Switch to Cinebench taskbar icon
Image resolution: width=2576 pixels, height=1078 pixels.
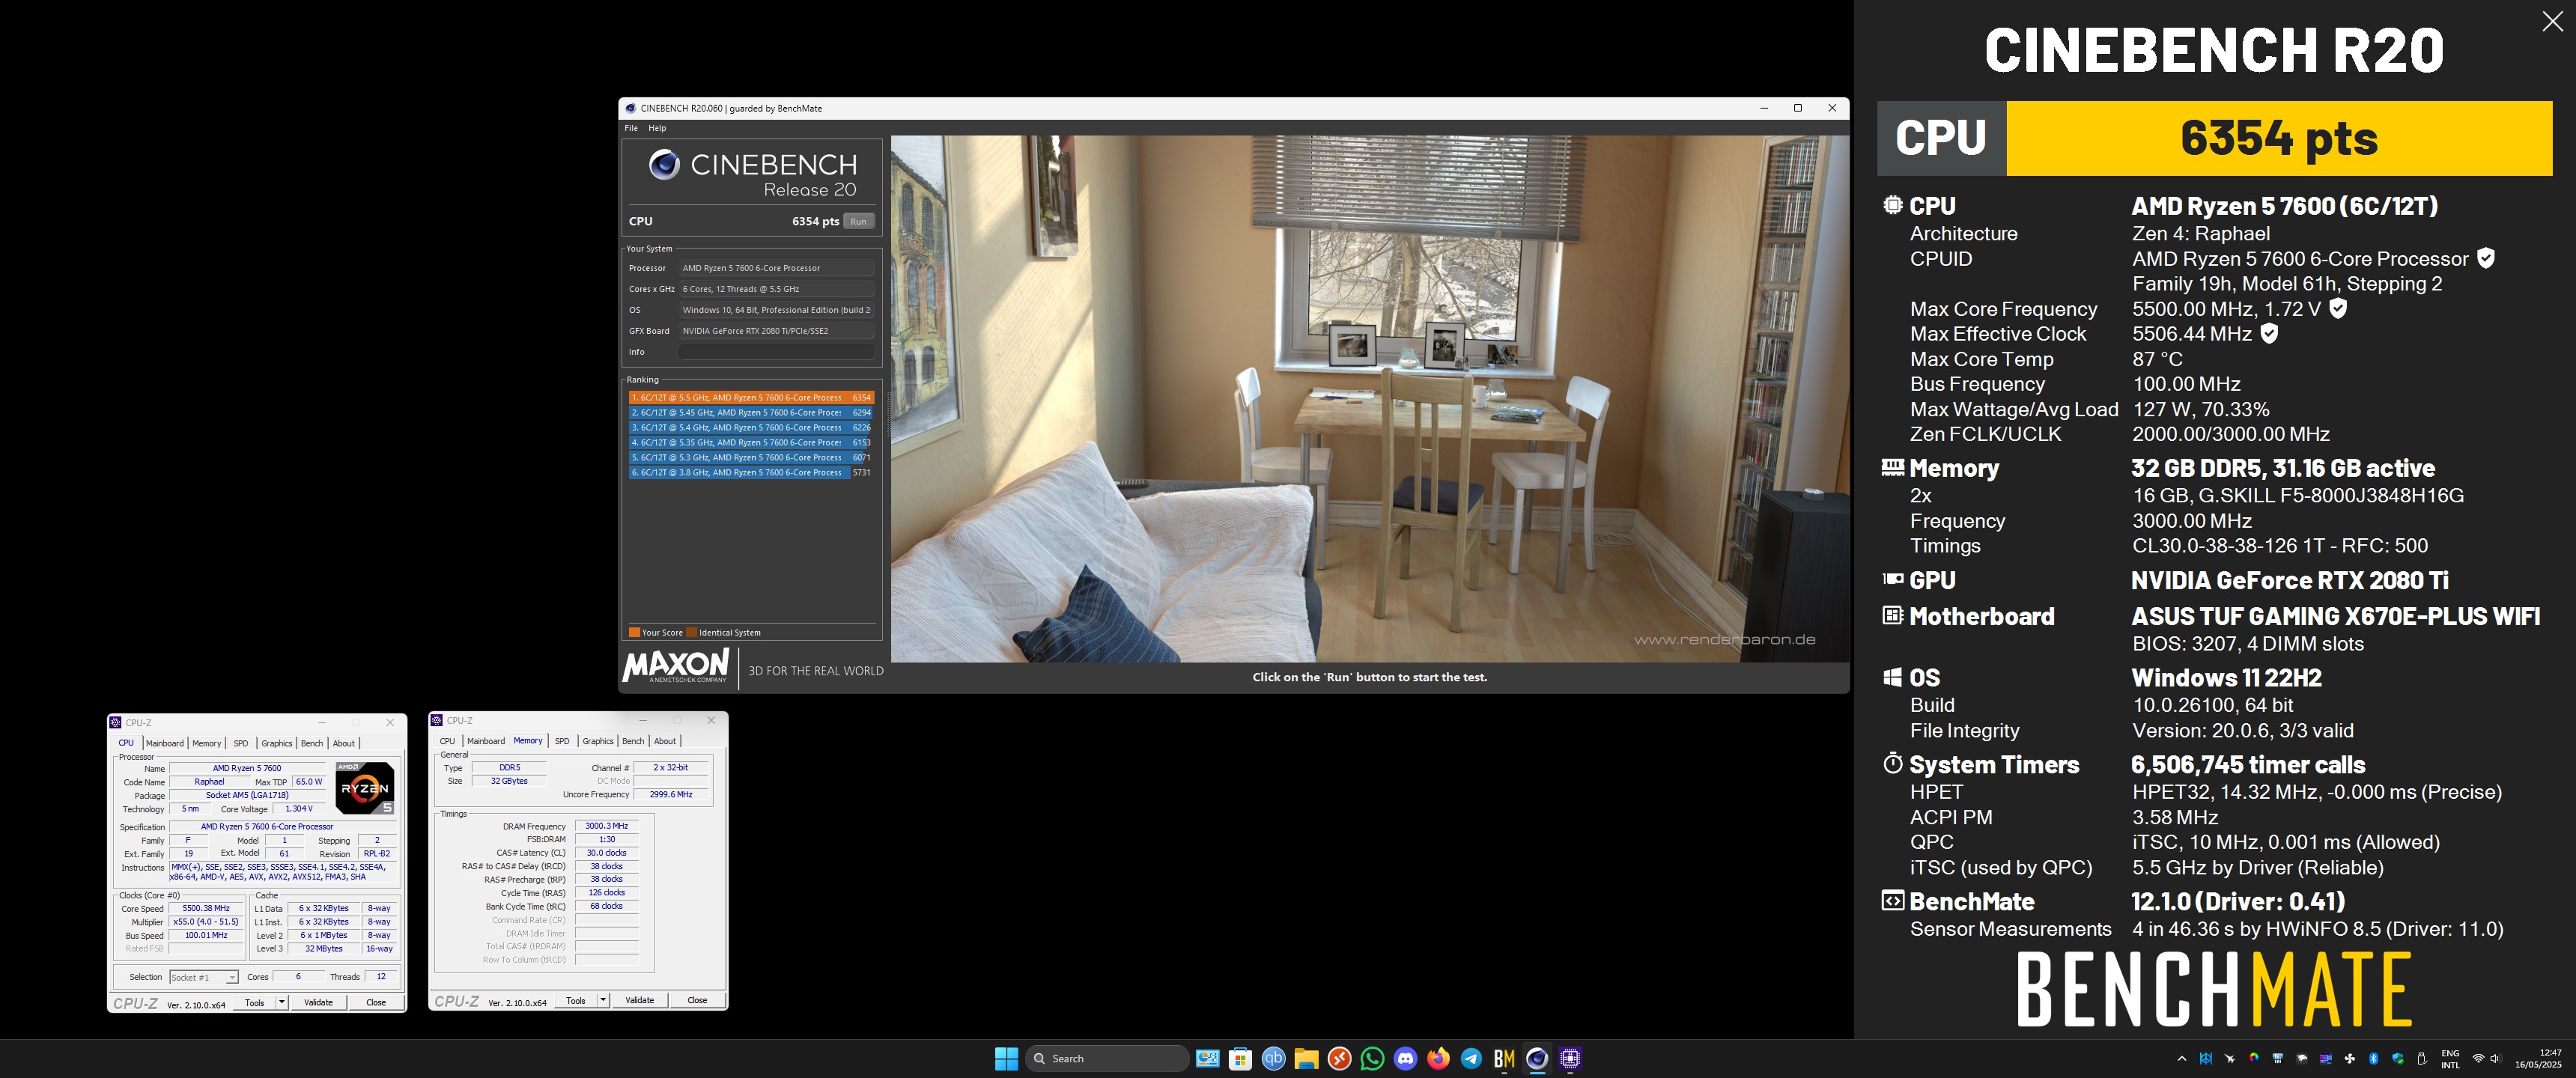(1537, 1058)
